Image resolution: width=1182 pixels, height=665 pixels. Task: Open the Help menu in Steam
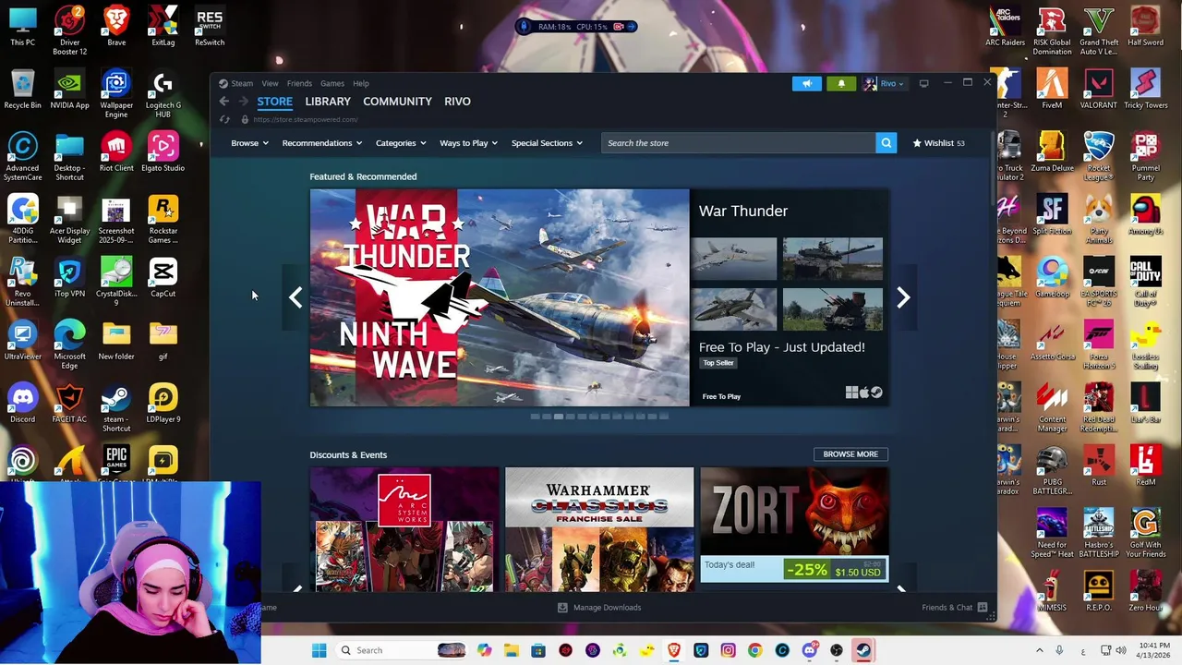[361, 83]
